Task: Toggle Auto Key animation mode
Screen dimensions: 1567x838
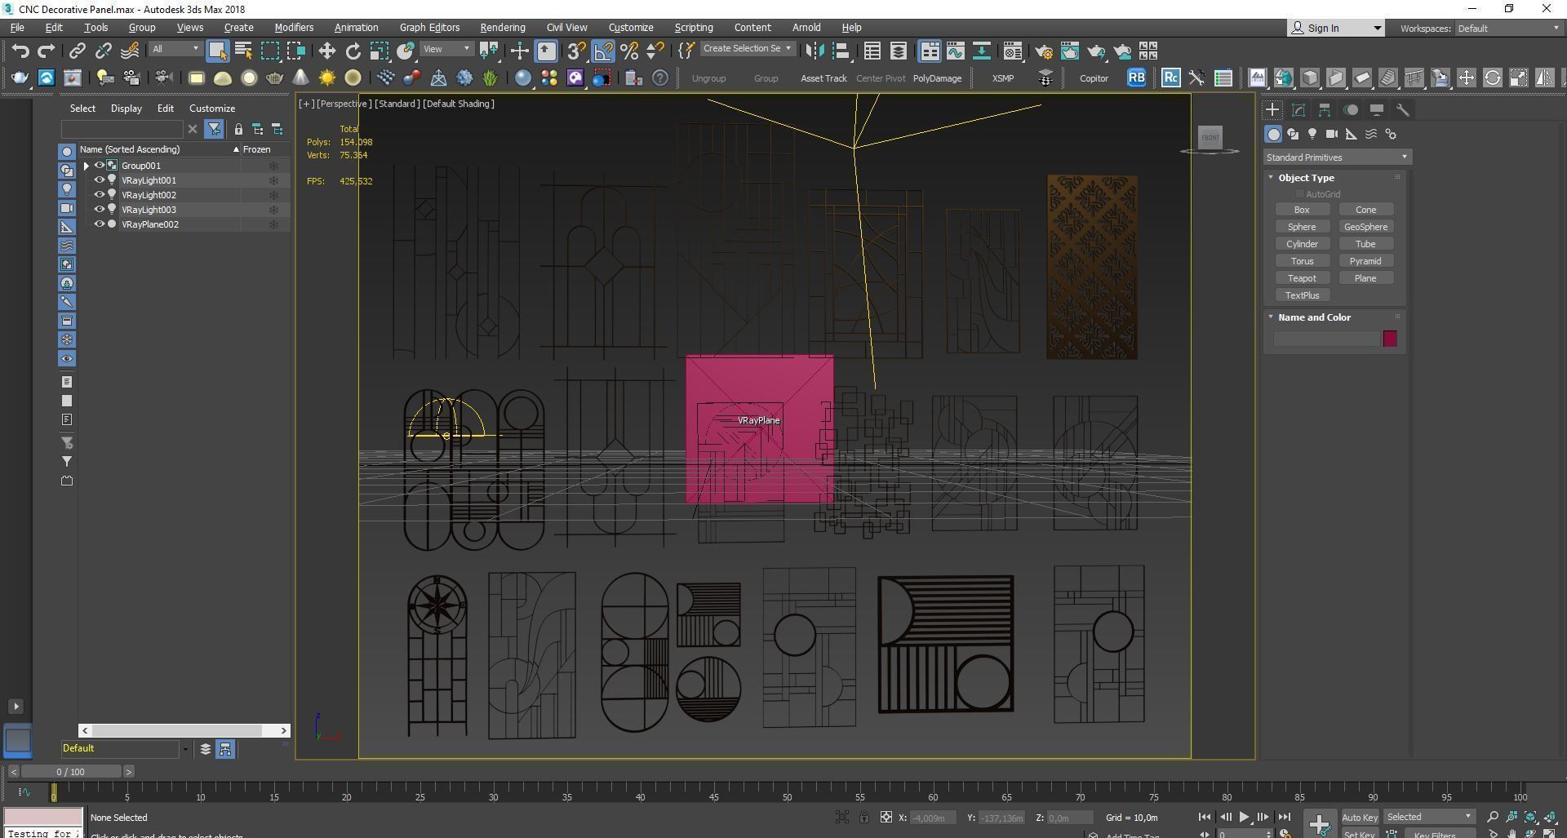Action: coord(1359,817)
